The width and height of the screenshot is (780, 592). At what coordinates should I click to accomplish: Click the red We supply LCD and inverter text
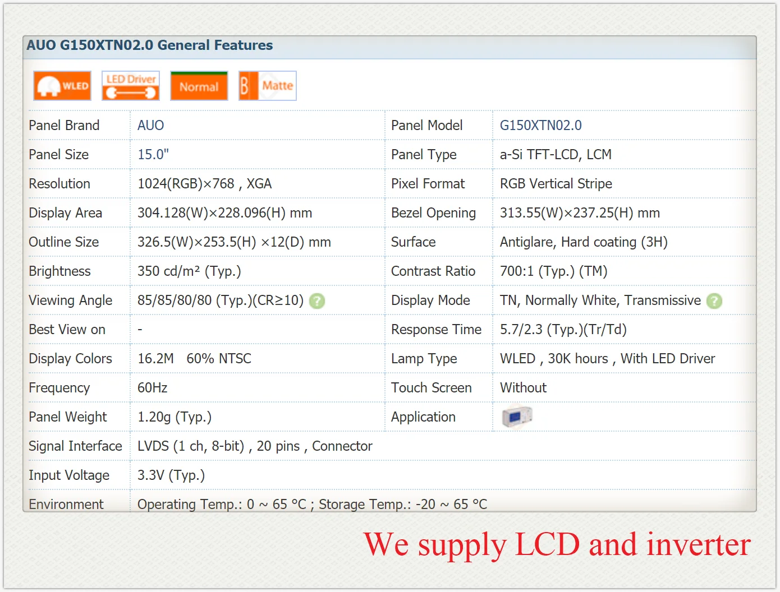click(557, 545)
